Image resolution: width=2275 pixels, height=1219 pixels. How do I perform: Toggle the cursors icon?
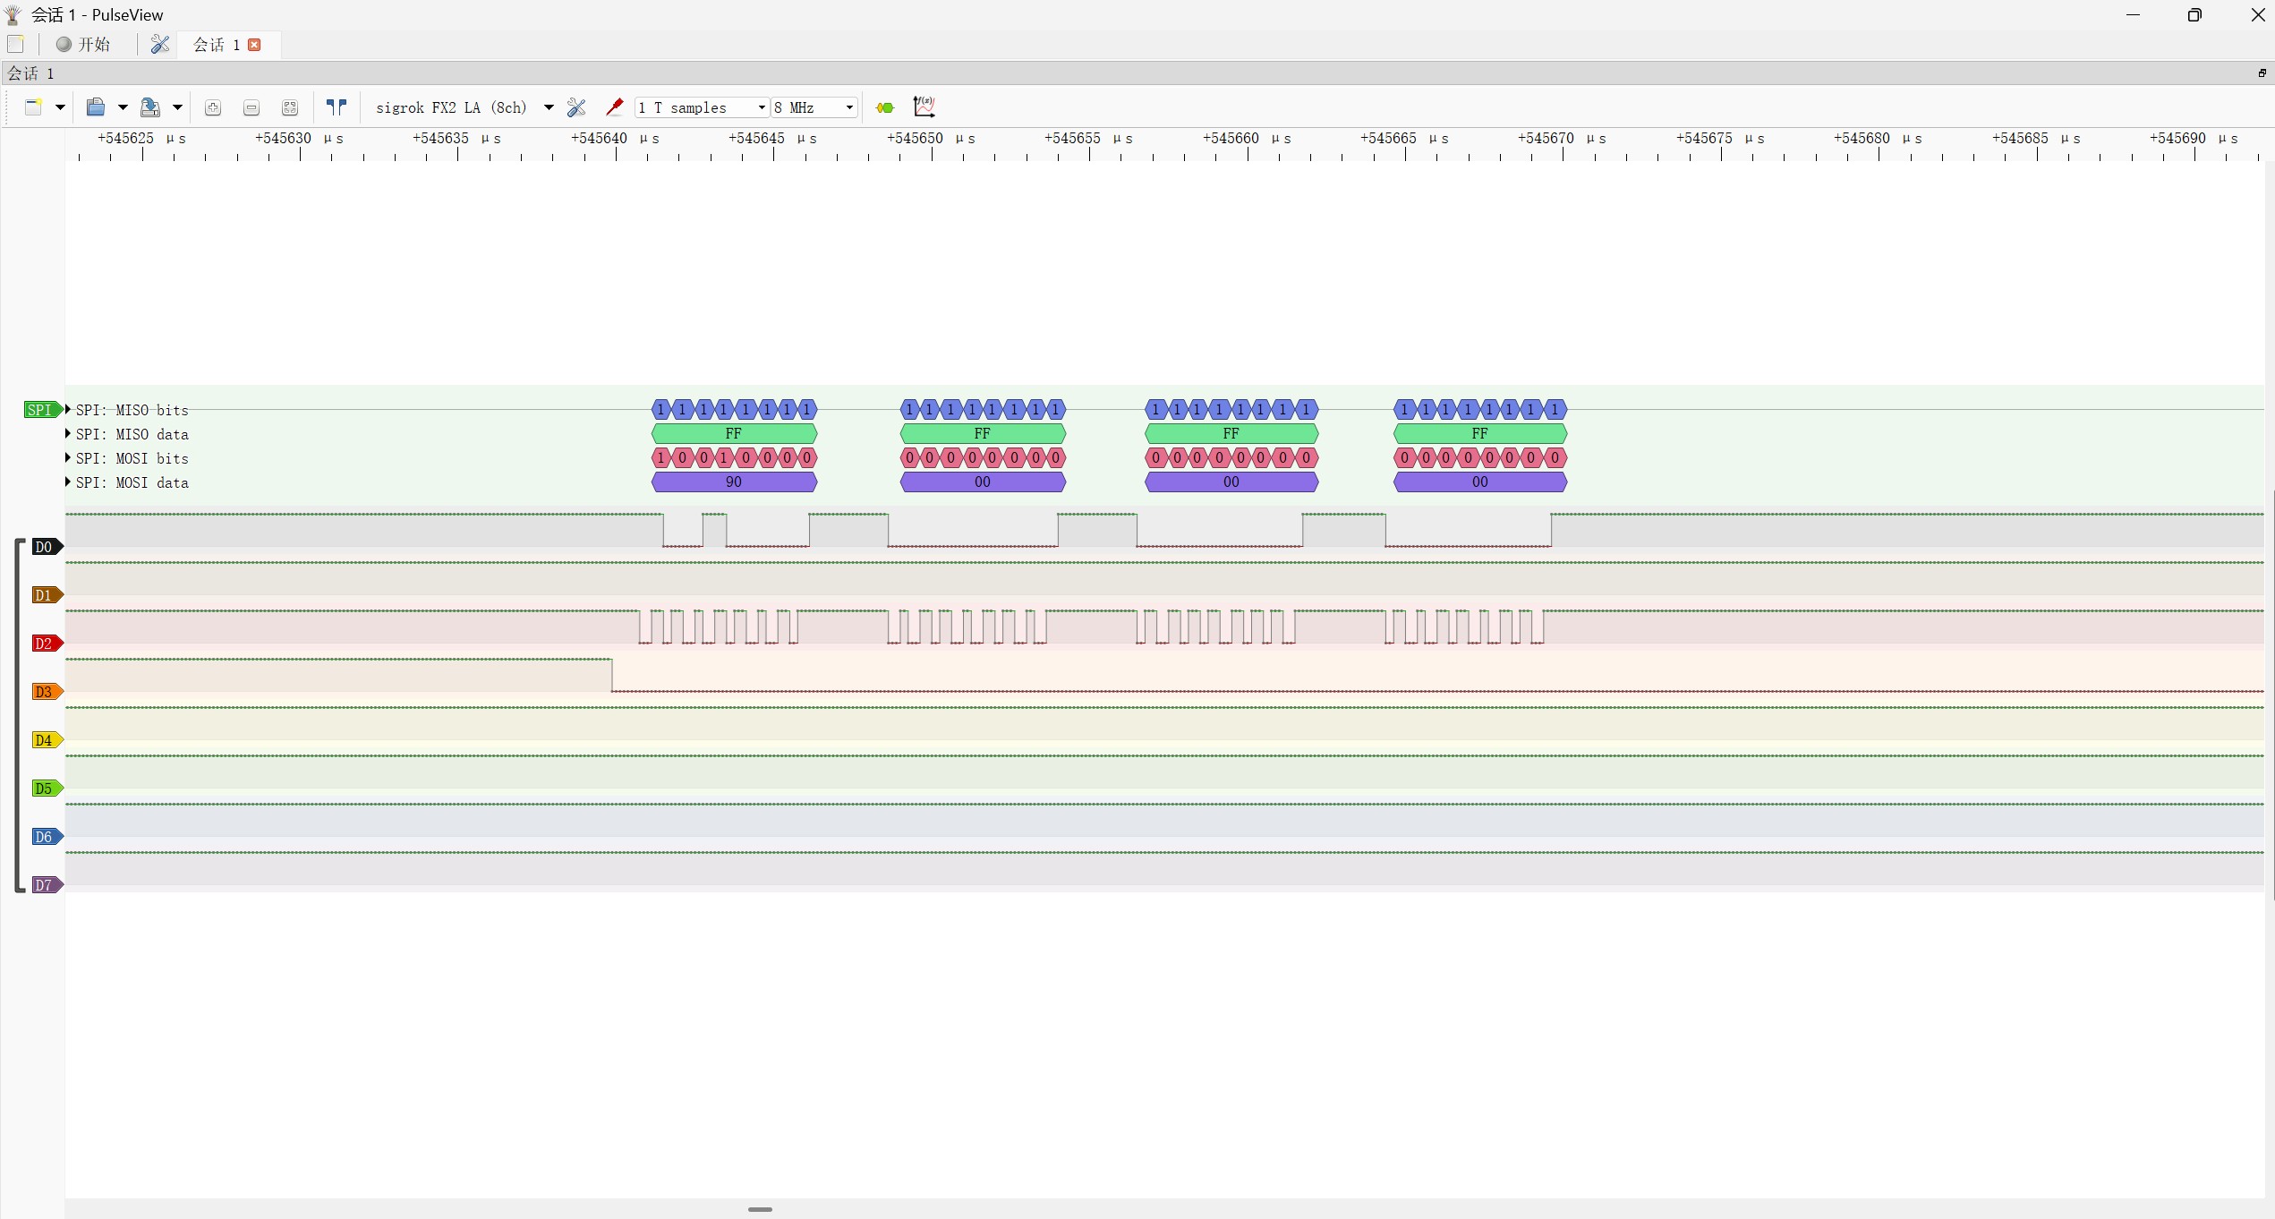click(x=337, y=107)
